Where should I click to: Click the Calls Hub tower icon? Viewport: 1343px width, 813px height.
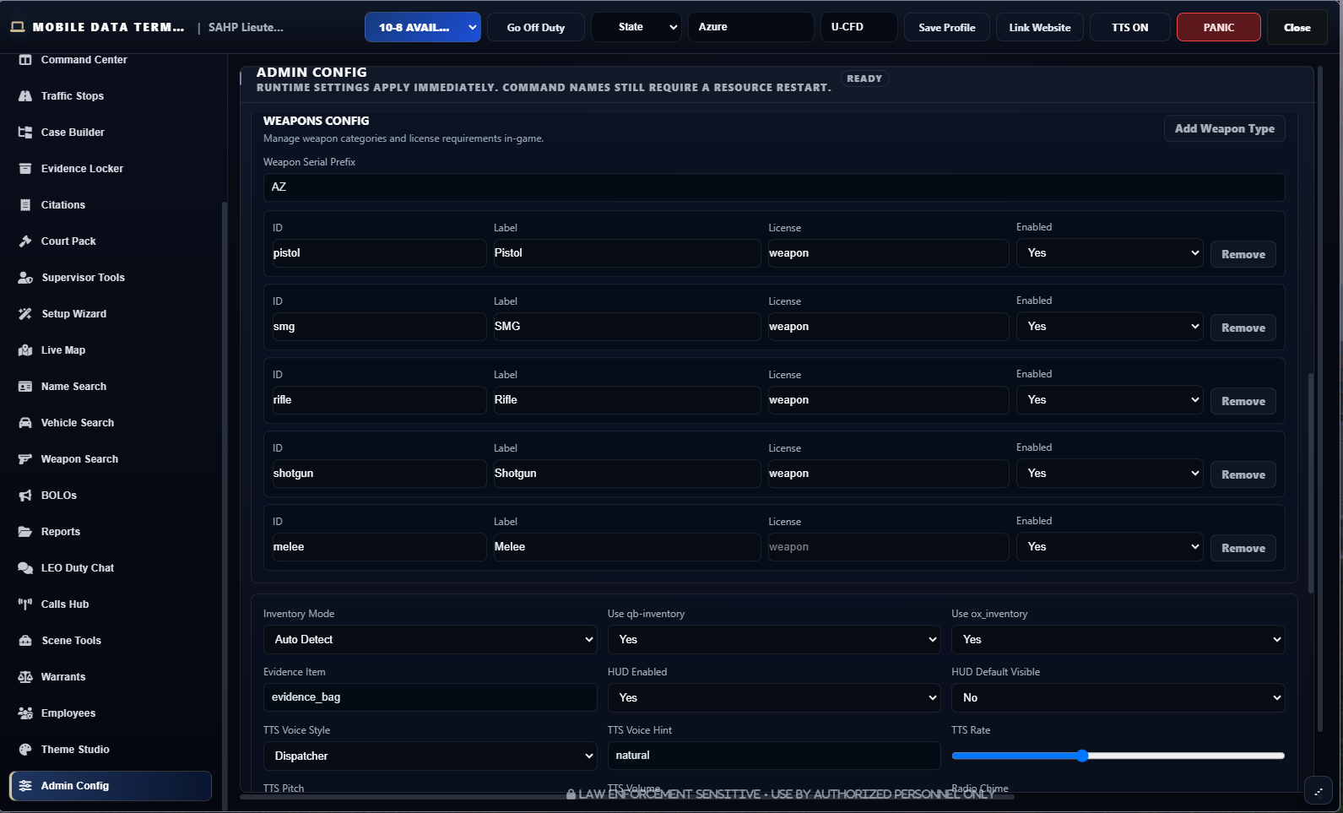pos(25,604)
